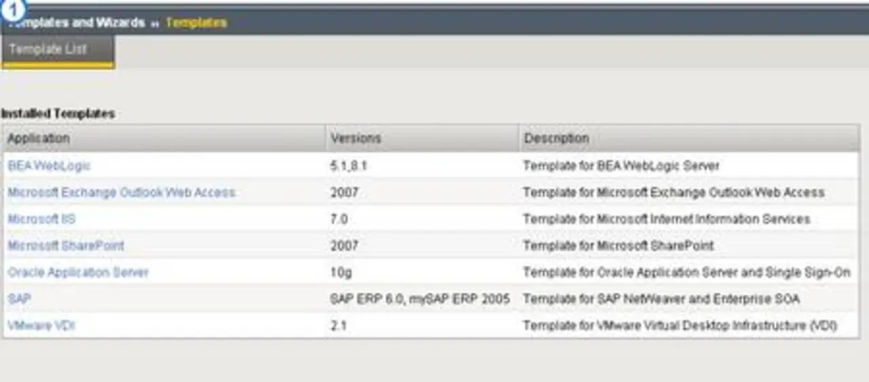The image size is (869, 382).
Task: Select the Microsoft IIS template link
Action: click(41, 219)
